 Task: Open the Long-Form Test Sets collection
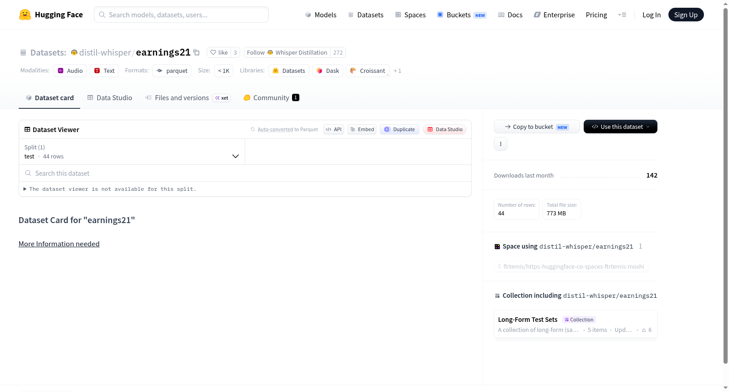coord(575,324)
